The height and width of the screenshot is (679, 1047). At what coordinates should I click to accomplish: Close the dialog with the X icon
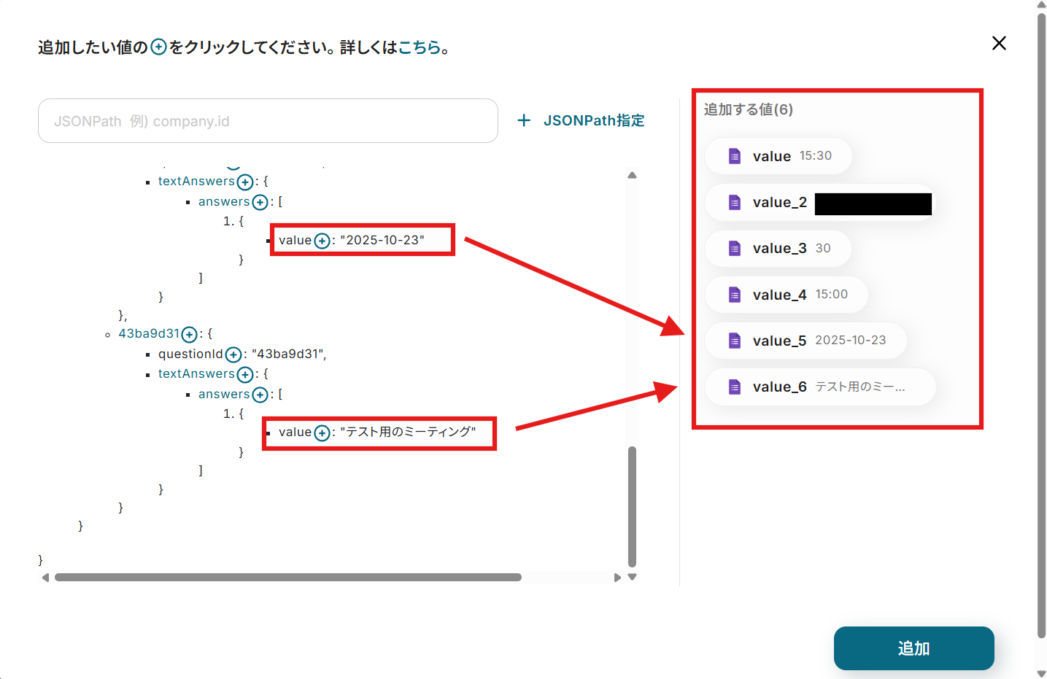[x=999, y=43]
